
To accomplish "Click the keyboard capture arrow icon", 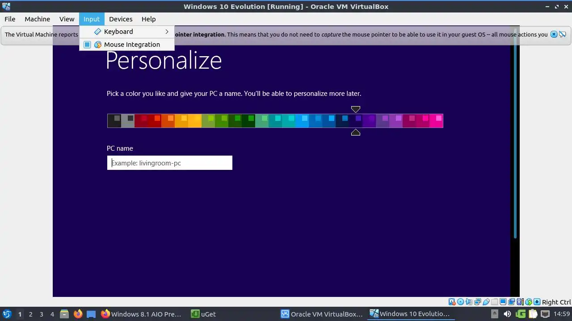I will (x=537, y=302).
